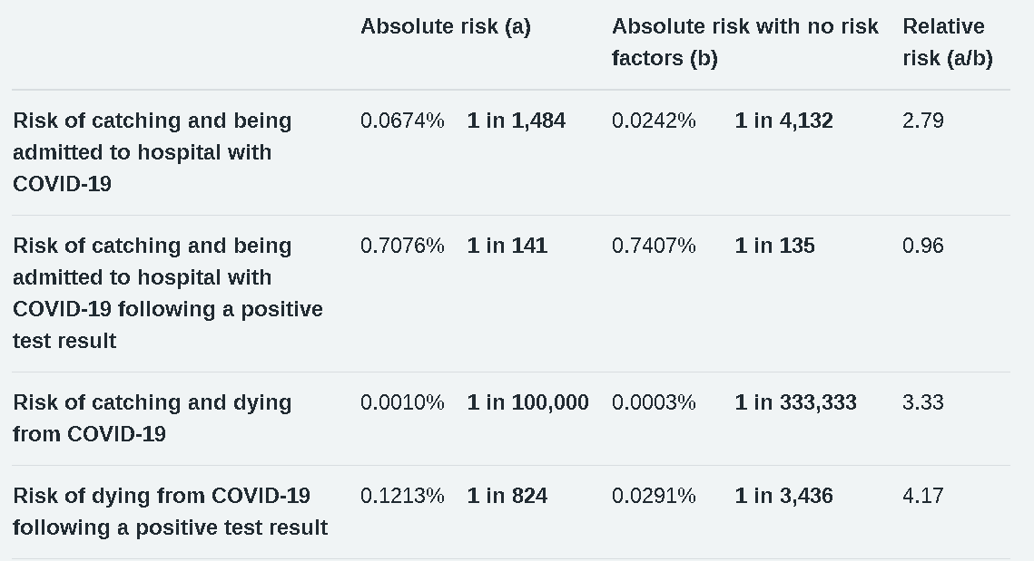
Task: Click the relative risk value 0.96
Action: point(922,246)
